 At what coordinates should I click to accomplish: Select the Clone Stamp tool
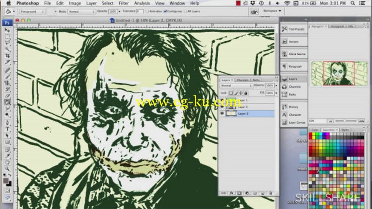[x=7, y=83]
